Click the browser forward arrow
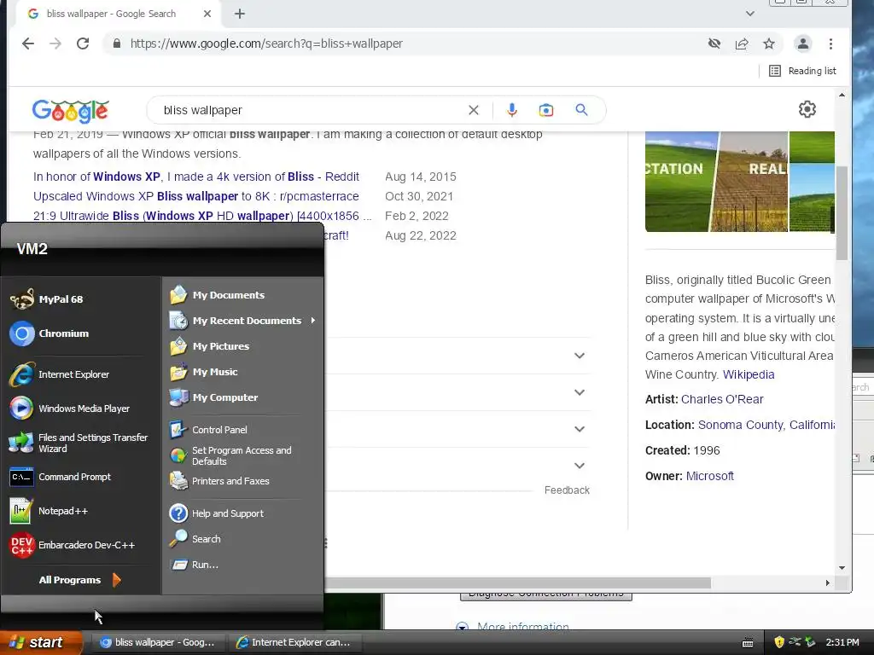 [x=55, y=43]
